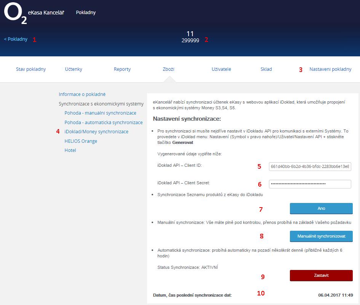Click the 'Synchronizace s ekonomickými systémy' heading

(x=101, y=104)
